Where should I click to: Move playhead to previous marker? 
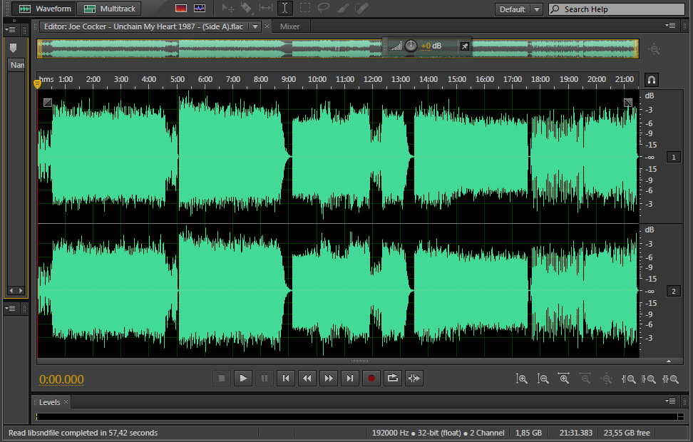pyautogui.click(x=286, y=379)
